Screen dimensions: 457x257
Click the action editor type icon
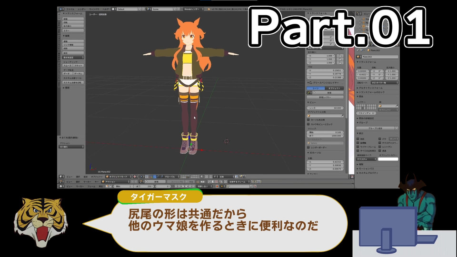click(61, 181)
